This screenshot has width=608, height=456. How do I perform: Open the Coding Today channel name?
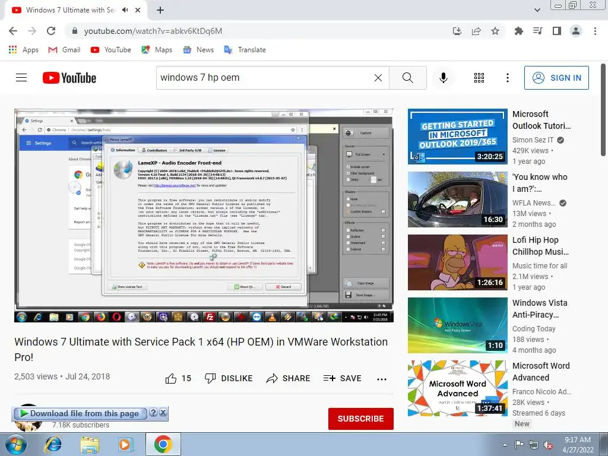coord(534,329)
